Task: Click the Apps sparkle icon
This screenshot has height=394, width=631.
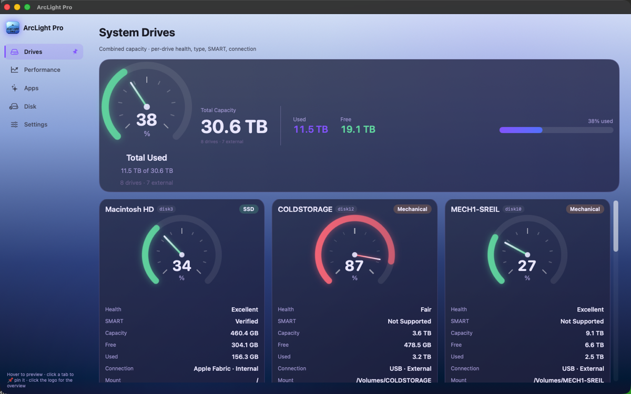Action: (x=14, y=88)
